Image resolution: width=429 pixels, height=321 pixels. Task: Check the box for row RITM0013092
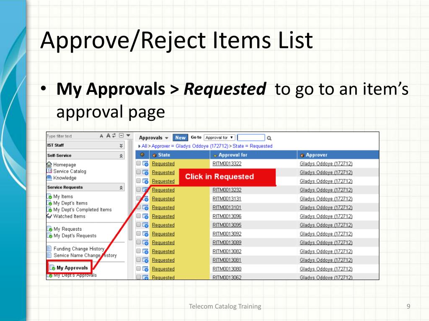(x=138, y=233)
